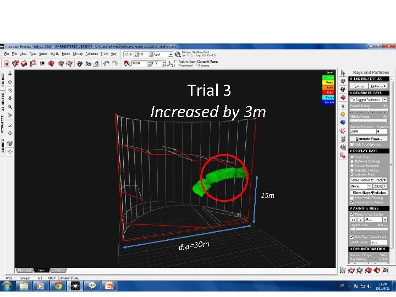The height and width of the screenshot is (297, 396).
Task: Adjust the Altitude Range slider
Action: [x=369, y=120]
